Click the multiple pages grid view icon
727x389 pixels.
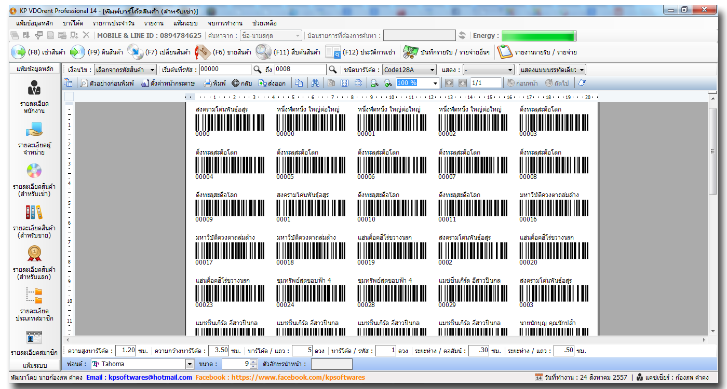tap(344, 83)
